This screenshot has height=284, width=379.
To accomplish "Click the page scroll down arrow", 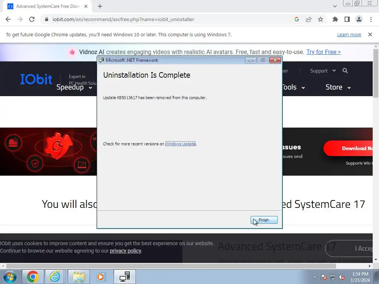I will pyautogui.click(x=376, y=260).
